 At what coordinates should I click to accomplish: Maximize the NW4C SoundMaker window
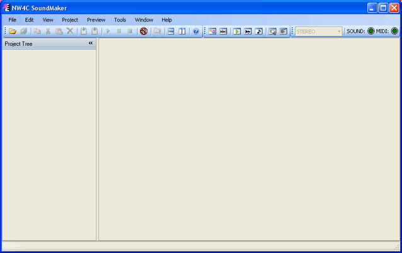click(383, 8)
